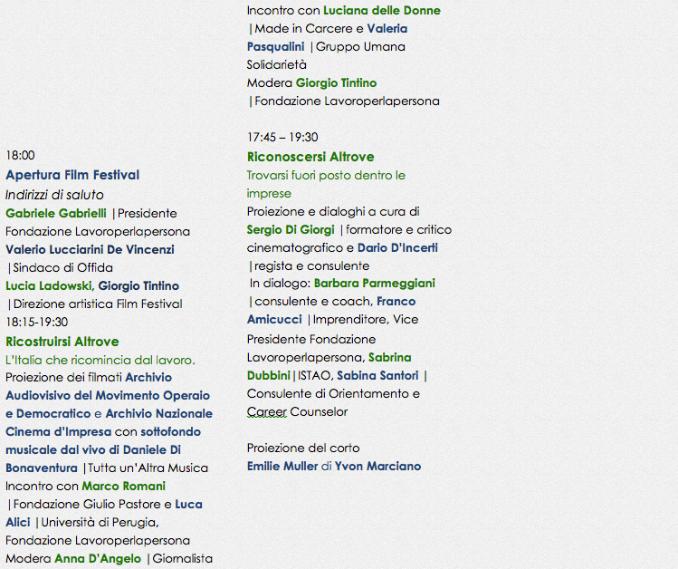
Task: Click 'Direzione artistica Film Festival'
Action: click(x=98, y=304)
